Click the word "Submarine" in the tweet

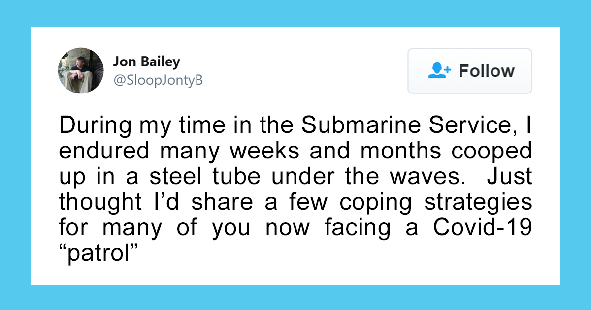coord(356,126)
